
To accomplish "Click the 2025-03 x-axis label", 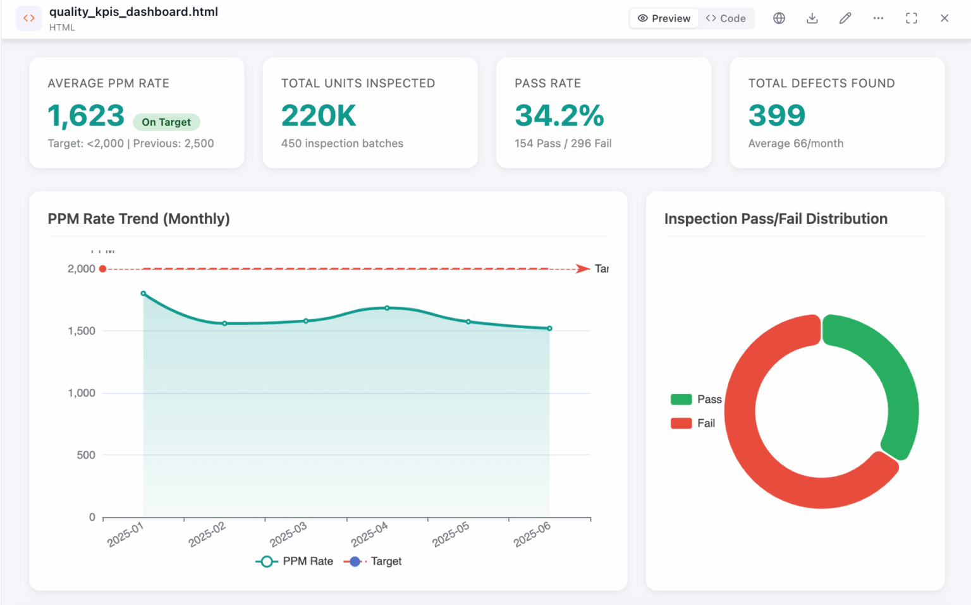I will (x=288, y=535).
